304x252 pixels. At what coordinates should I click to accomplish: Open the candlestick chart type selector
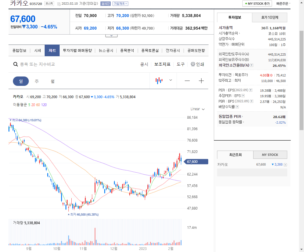(x=159, y=81)
